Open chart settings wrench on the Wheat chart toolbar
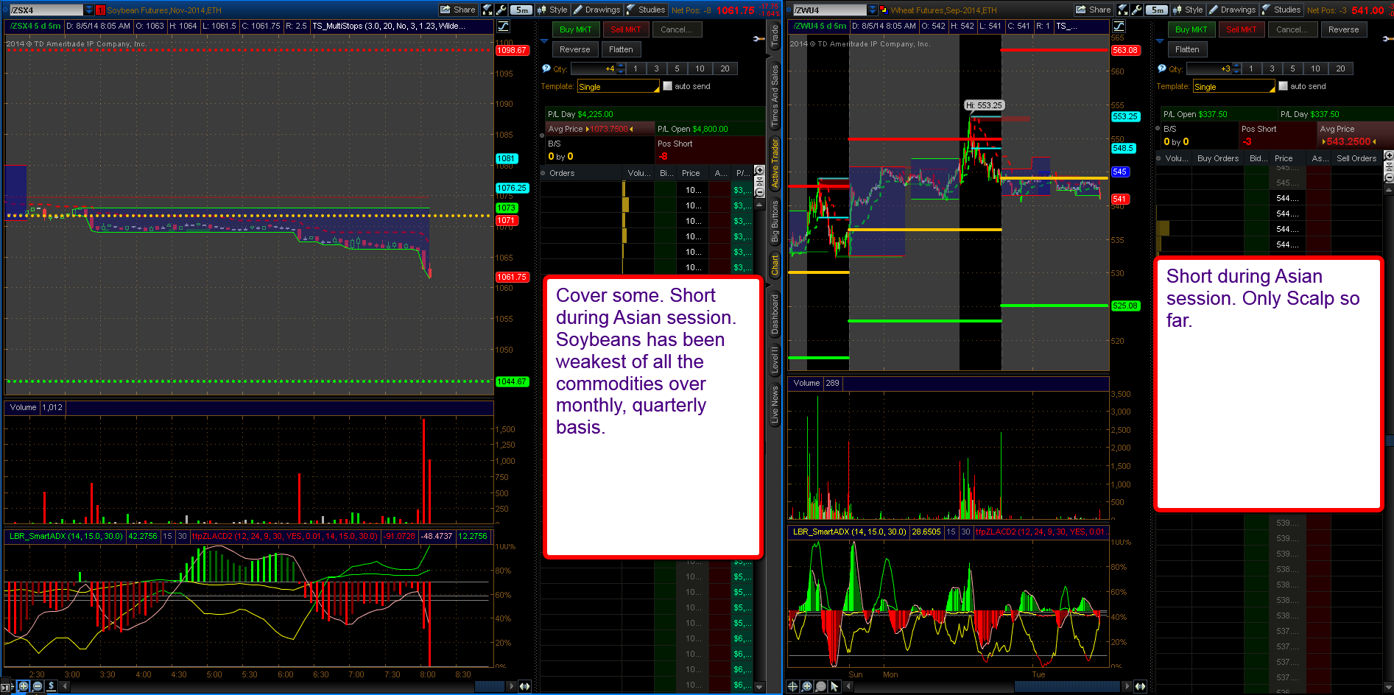 1137,10
